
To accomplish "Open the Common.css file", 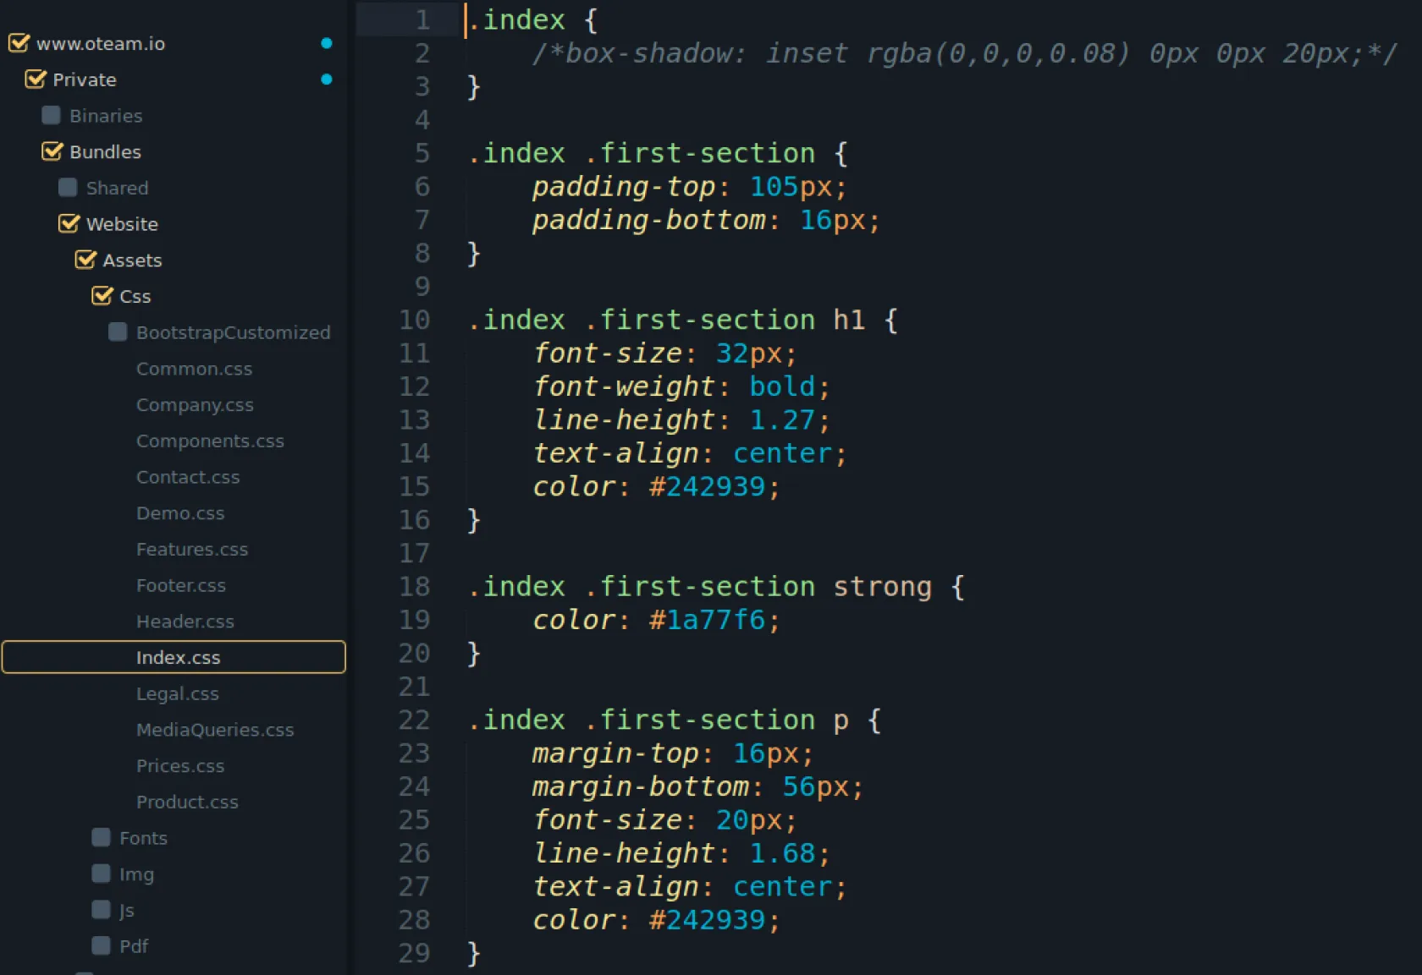I will point(194,369).
